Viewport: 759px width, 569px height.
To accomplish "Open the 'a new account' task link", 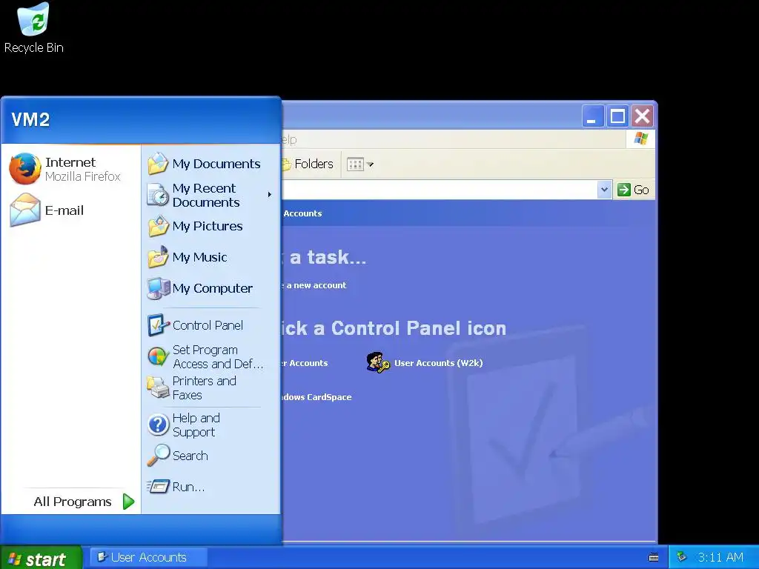I will pos(314,285).
